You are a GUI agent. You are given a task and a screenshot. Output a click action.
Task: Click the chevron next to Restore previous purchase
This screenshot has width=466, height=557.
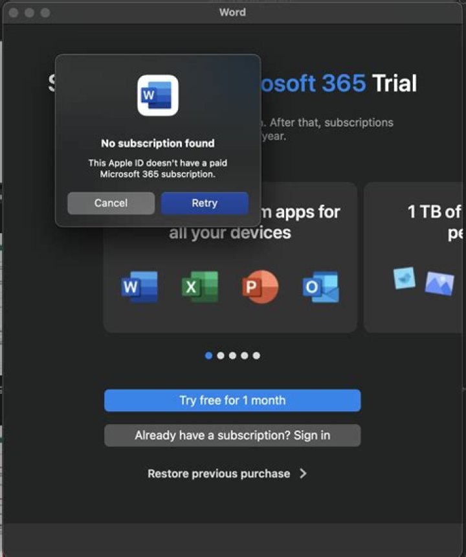pos(303,473)
